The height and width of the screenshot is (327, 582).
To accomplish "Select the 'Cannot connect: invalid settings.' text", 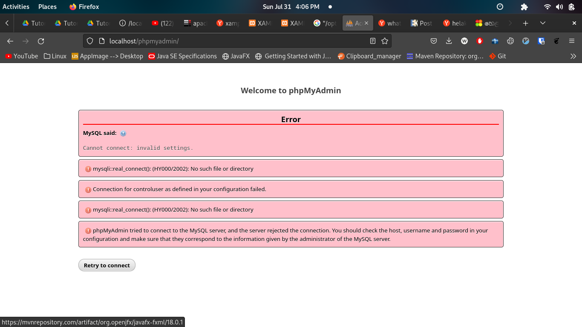I will click(x=138, y=148).
